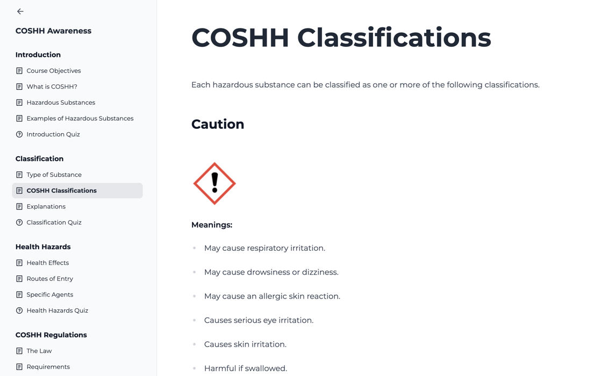
Task: Open the "Requirements" page
Action: point(48,366)
